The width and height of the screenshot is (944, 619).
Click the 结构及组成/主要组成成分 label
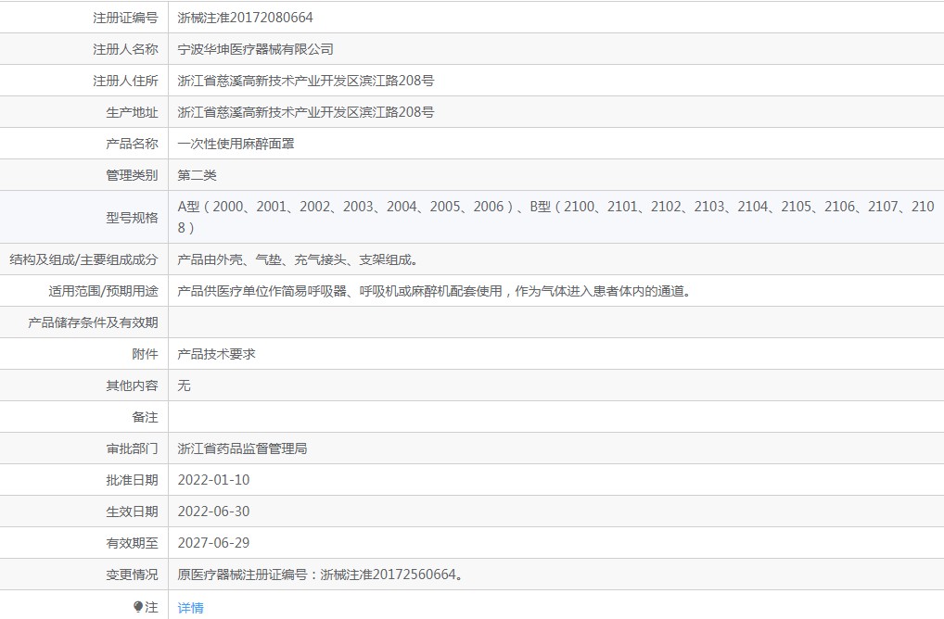[x=83, y=259]
